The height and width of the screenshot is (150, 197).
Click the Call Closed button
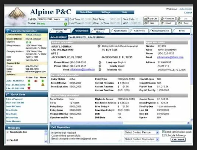pyautogui.click(x=178, y=139)
